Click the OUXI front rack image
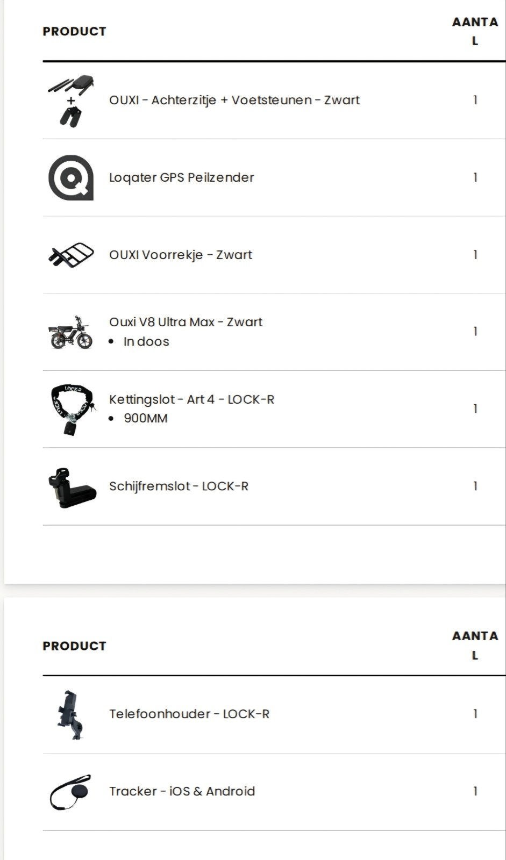The image size is (506, 860). [71, 255]
